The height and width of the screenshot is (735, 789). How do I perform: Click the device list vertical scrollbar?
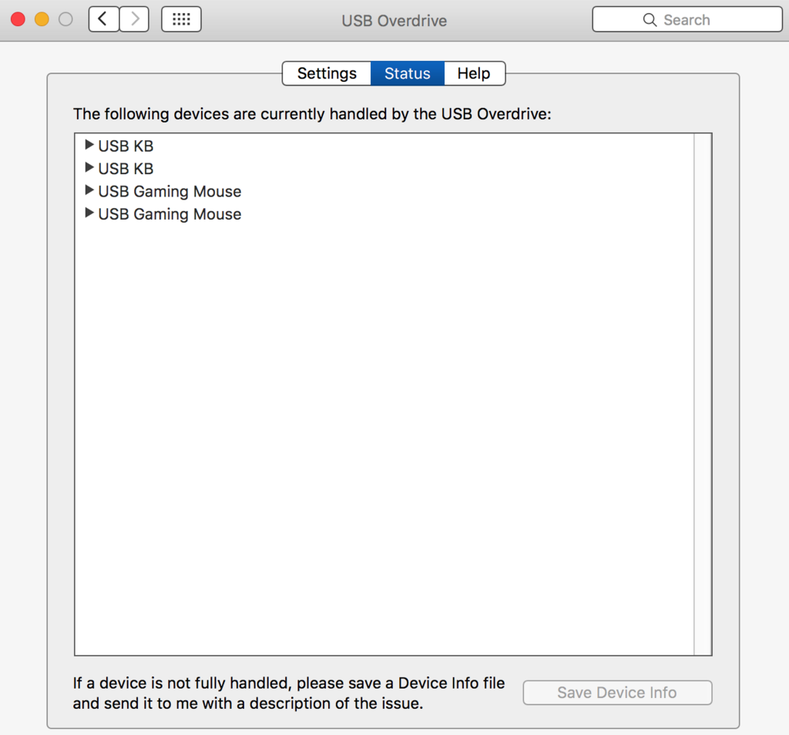[703, 394]
